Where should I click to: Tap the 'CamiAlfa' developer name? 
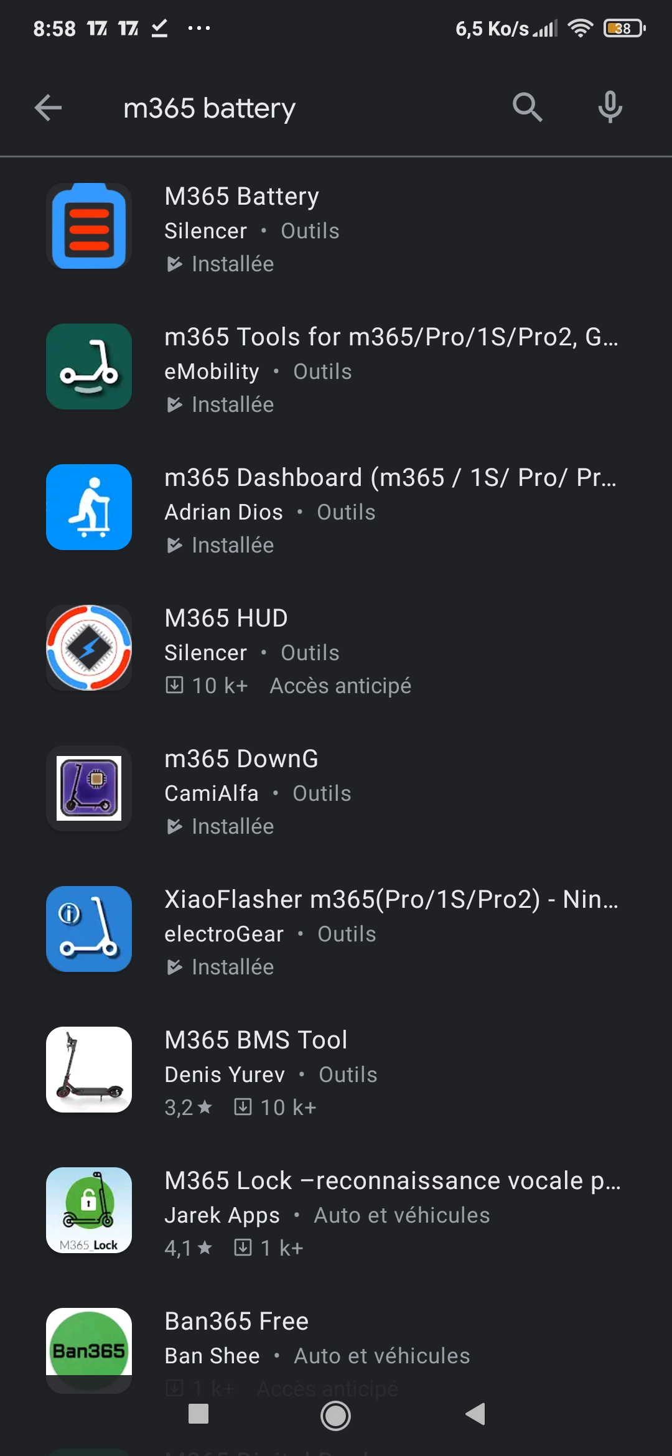coord(212,793)
